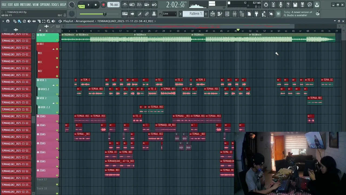Open the browser view icon
Screen dimensions: 346x195
[x=242, y=14]
